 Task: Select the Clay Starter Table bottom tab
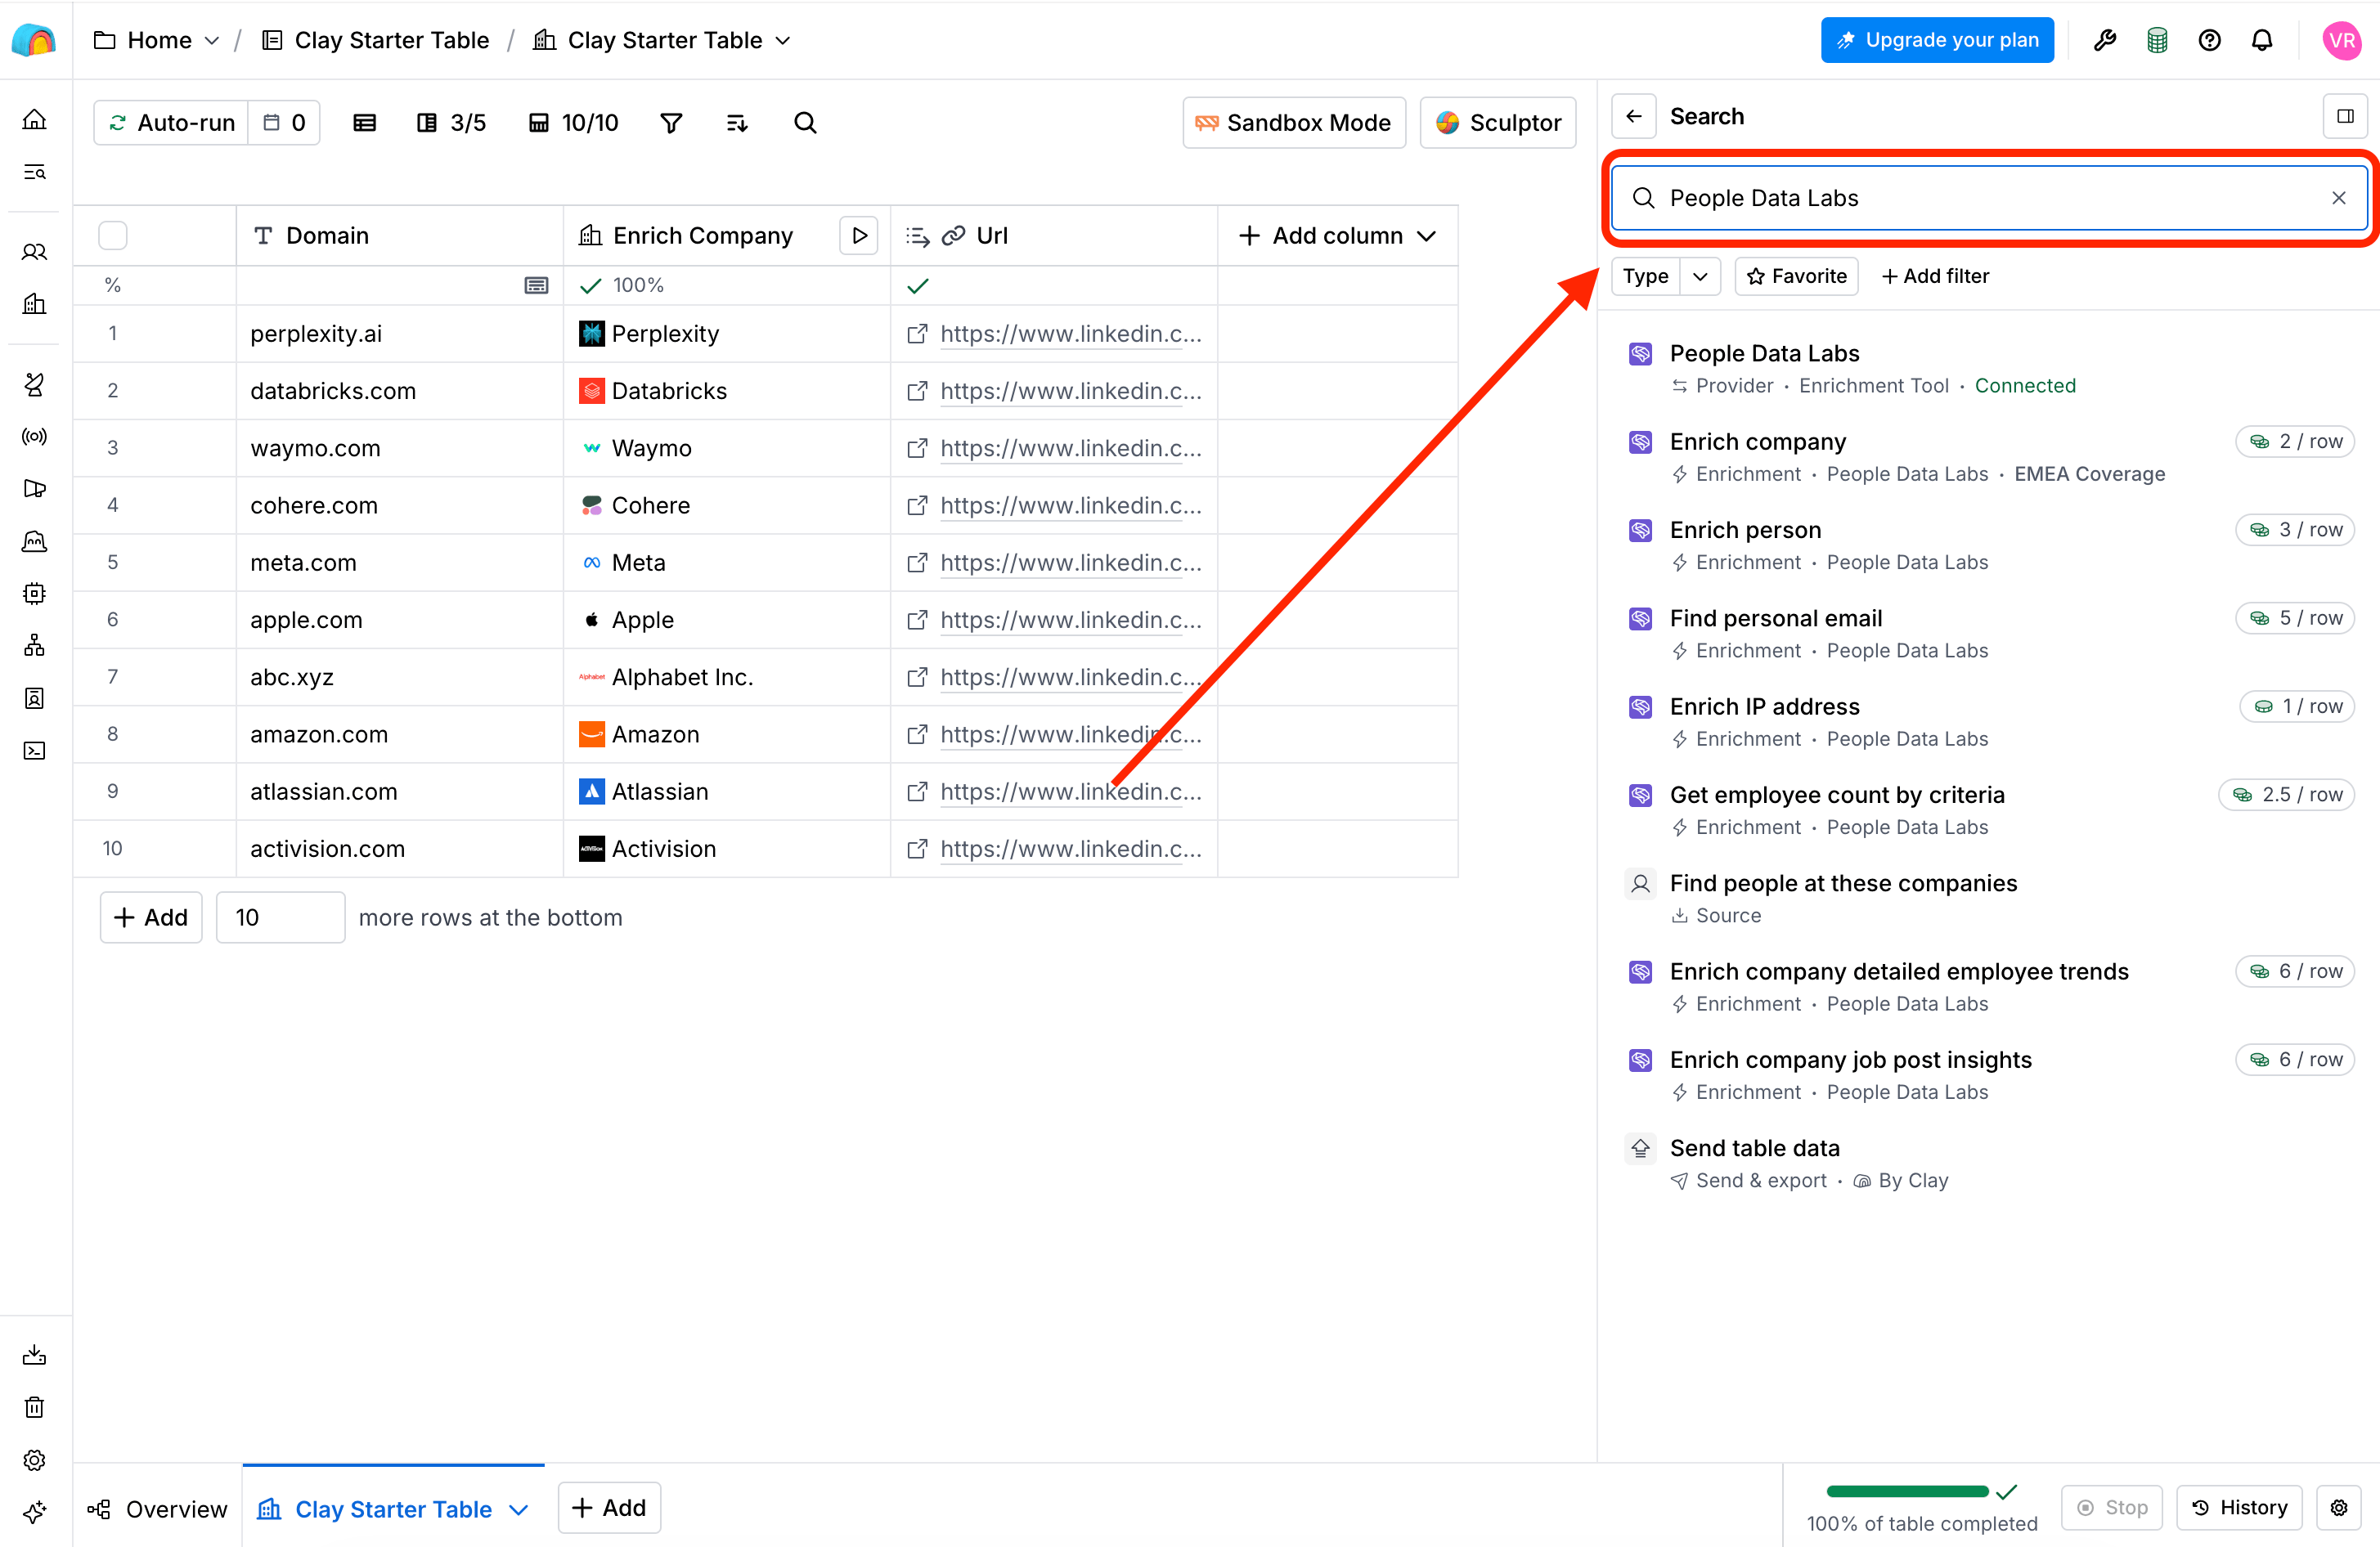(393, 1509)
